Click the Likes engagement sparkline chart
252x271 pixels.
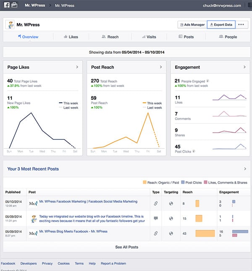click(x=229, y=97)
